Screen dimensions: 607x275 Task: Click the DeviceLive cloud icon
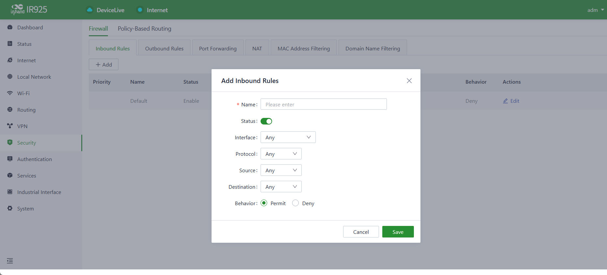89,10
